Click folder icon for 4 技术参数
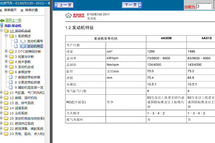The width and height of the screenshot is (215, 143). click(x=11, y=62)
